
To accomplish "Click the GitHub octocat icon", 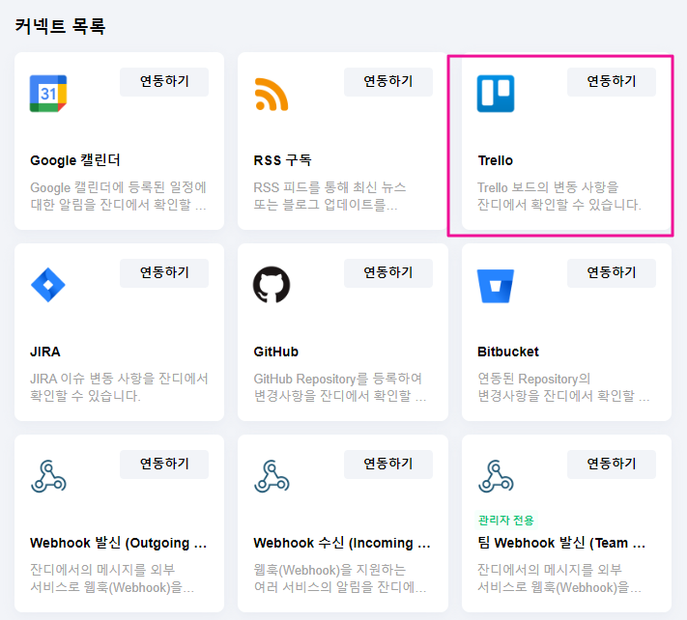I will coord(272,285).
